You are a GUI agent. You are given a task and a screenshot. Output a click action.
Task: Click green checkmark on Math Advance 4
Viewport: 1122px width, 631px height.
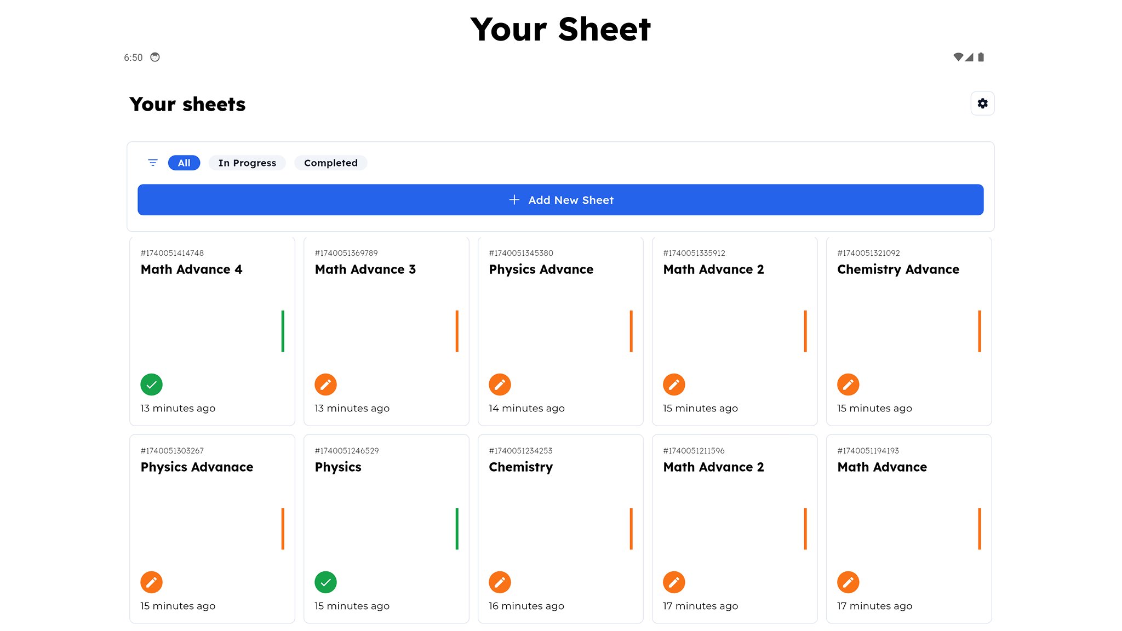click(151, 385)
